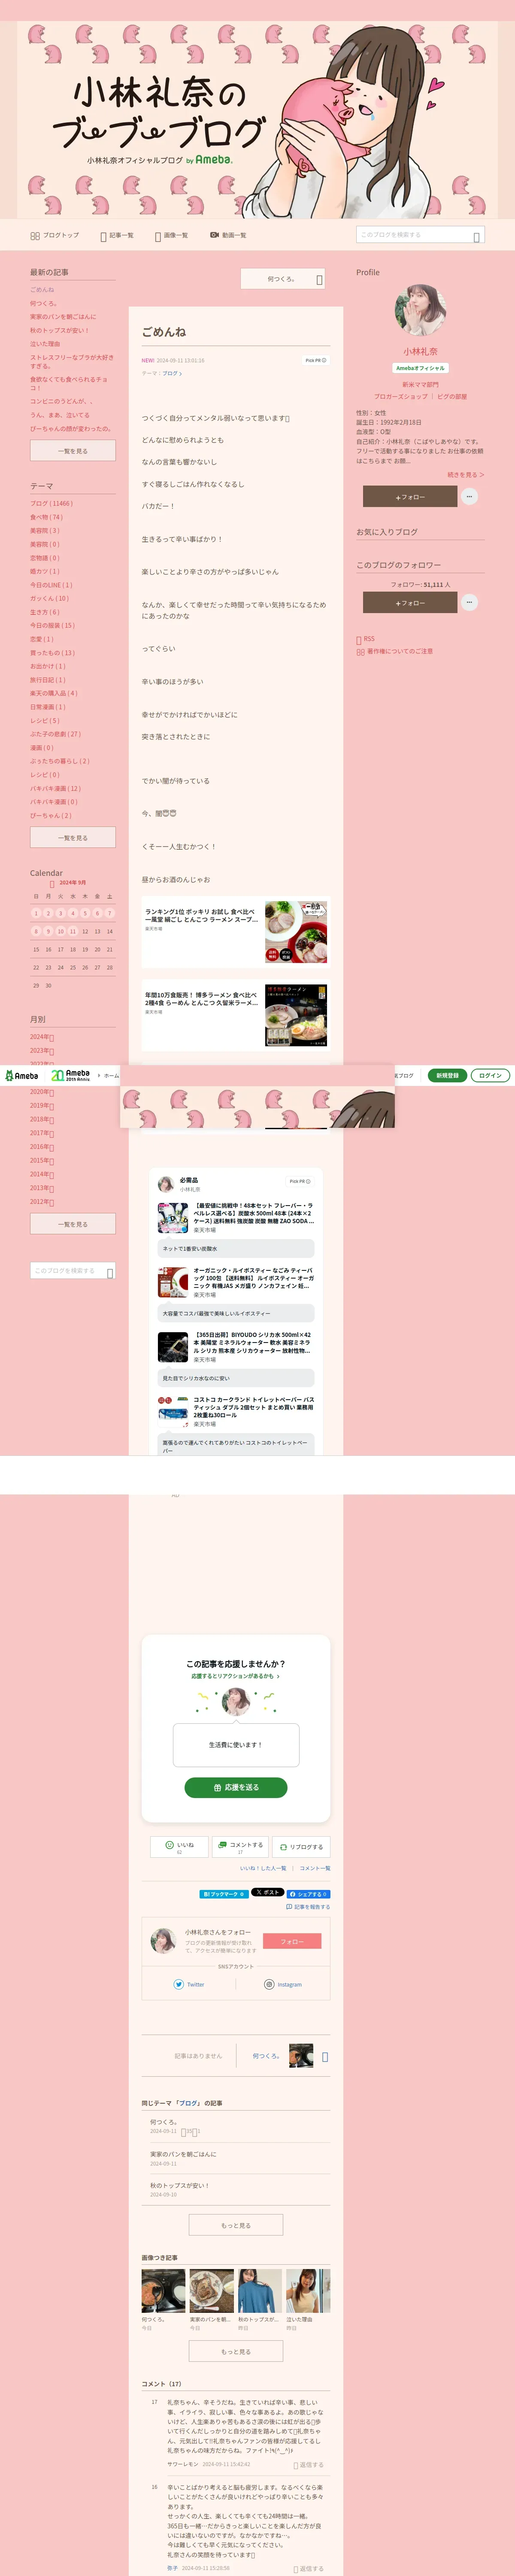Expand the 2024年 monthly archive
The width and height of the screenshot is (515, 2576).
(x=42, y=1037)
